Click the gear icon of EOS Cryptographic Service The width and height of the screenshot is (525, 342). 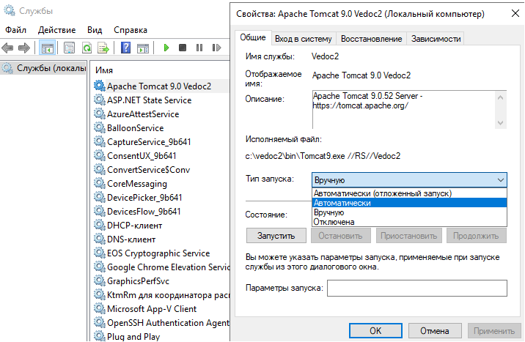(x=99, y=253)
